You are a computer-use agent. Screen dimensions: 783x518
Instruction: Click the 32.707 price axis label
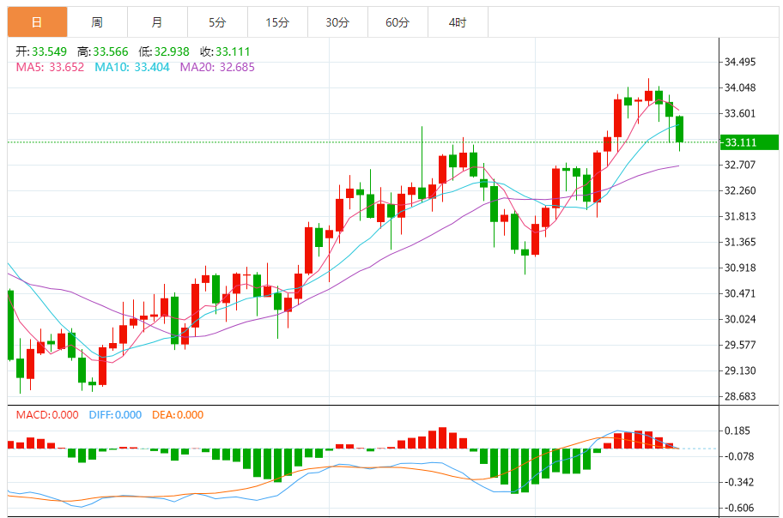coord(740,165)
